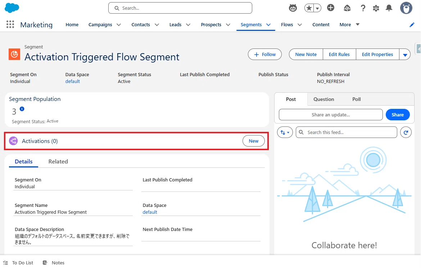Screen dimensions: 421x268
Task: Expand the Prospects chevron menu
Action: (x=228, y=25)
